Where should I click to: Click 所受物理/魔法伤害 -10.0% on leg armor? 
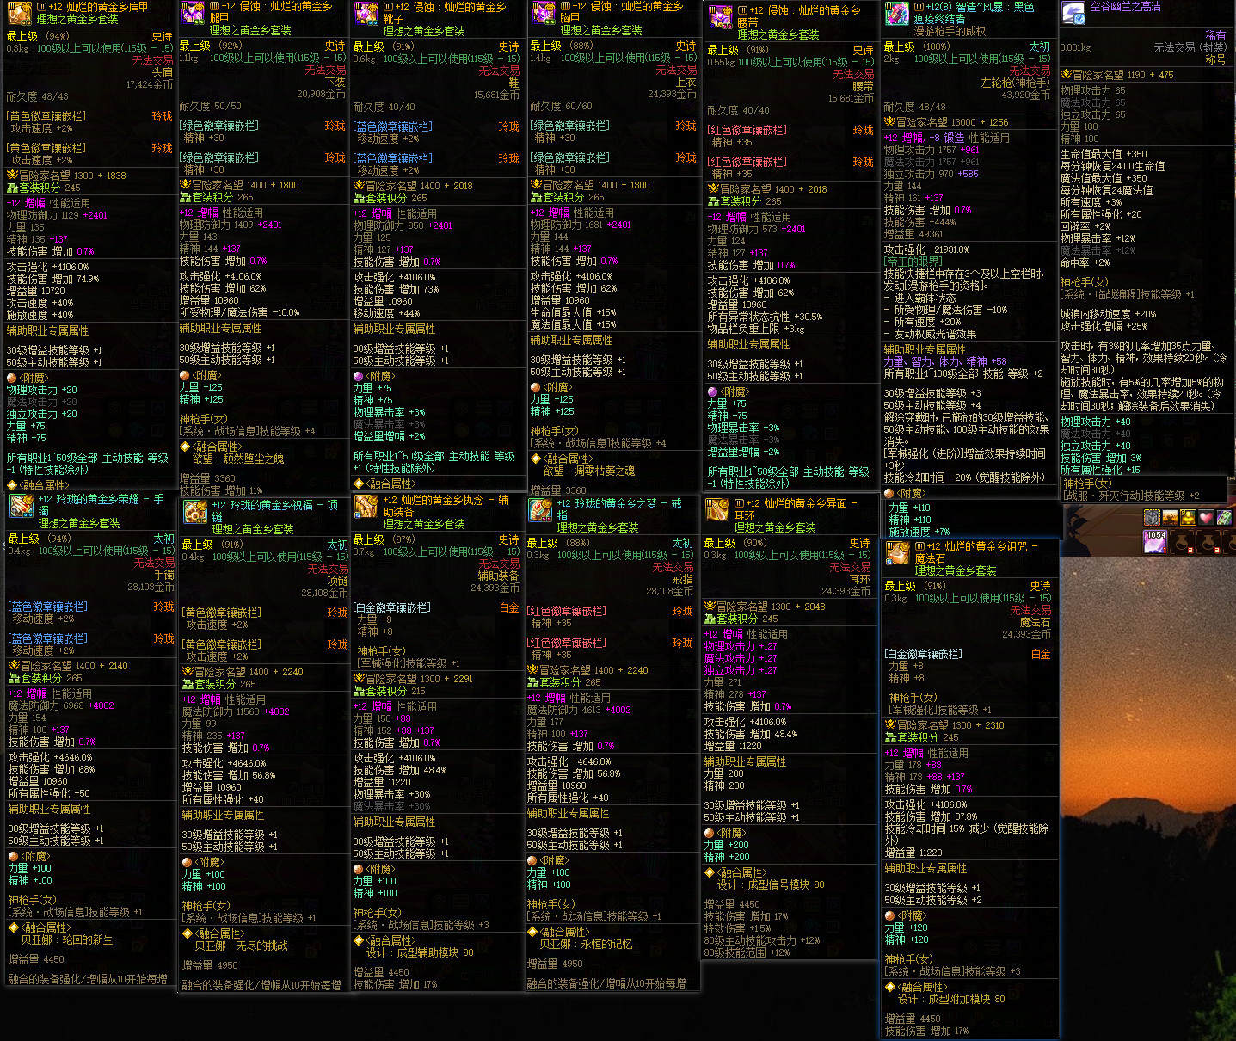pyautogui.click(x=239, y=312)
